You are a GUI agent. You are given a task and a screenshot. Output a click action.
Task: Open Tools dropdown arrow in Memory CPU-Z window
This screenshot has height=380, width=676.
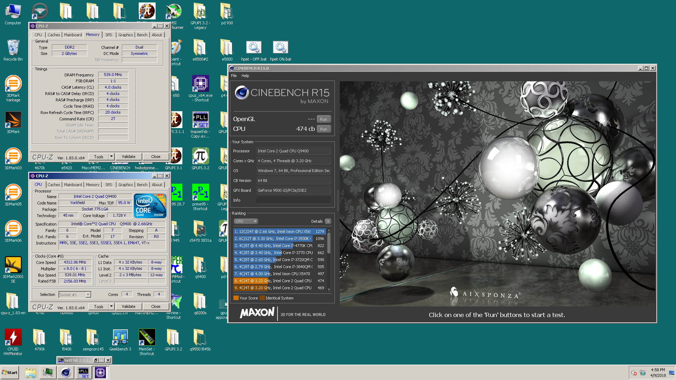111,157
